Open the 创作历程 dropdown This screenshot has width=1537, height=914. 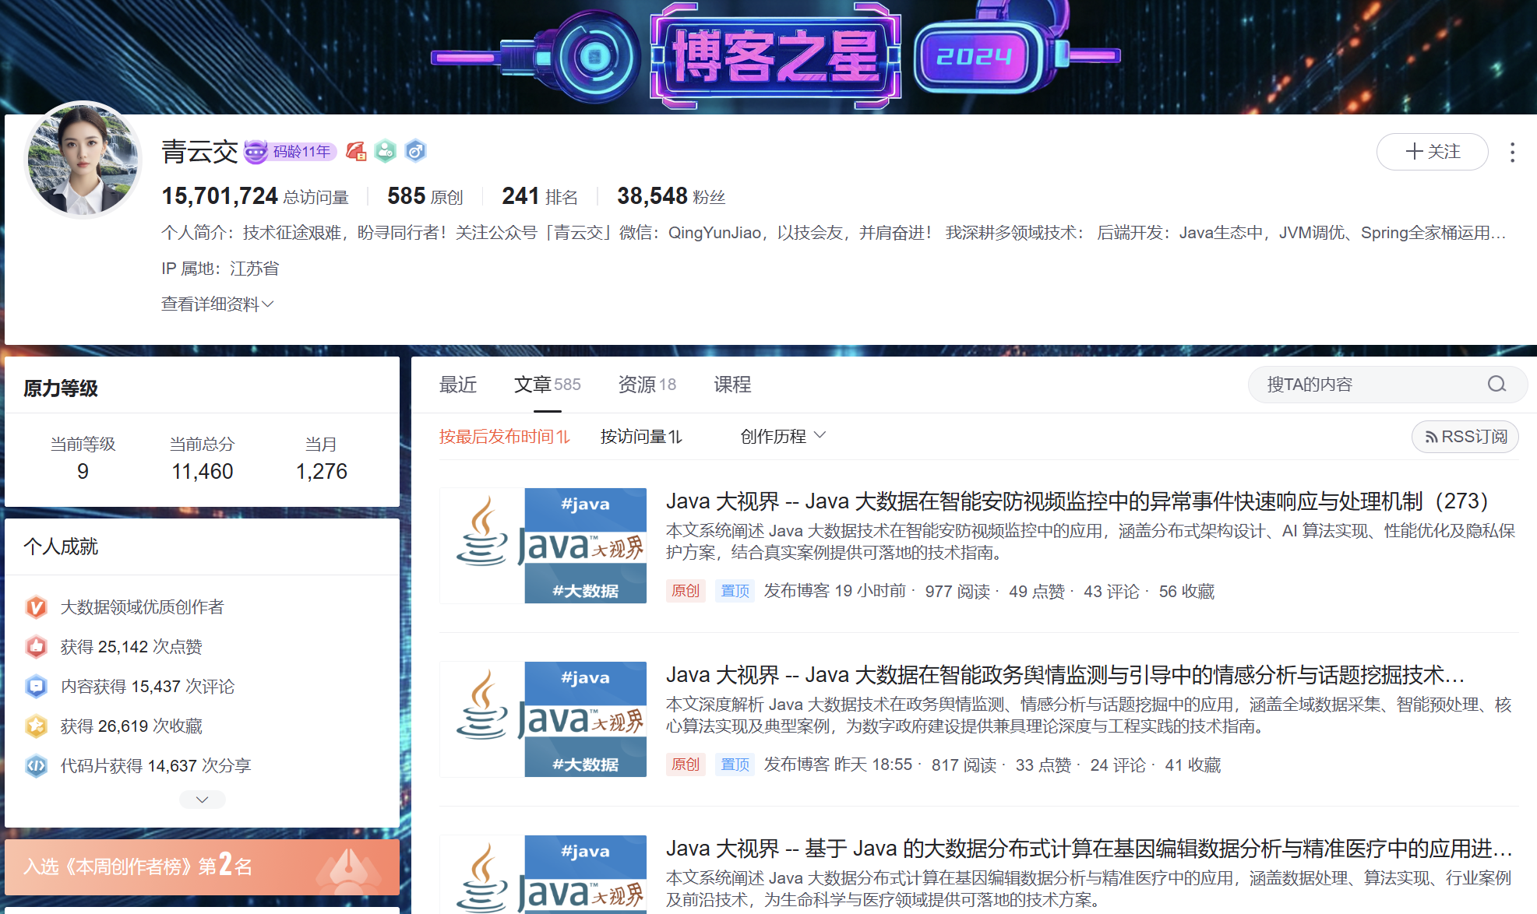(x=782, y=437)
